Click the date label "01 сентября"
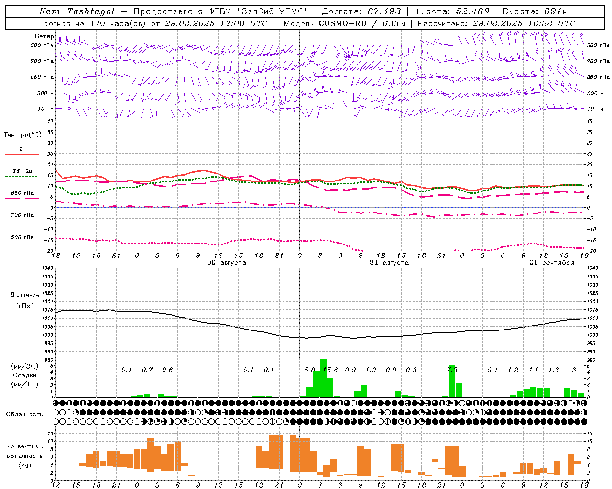This screenshot has width=612, height=489. [x=552, y=263]
